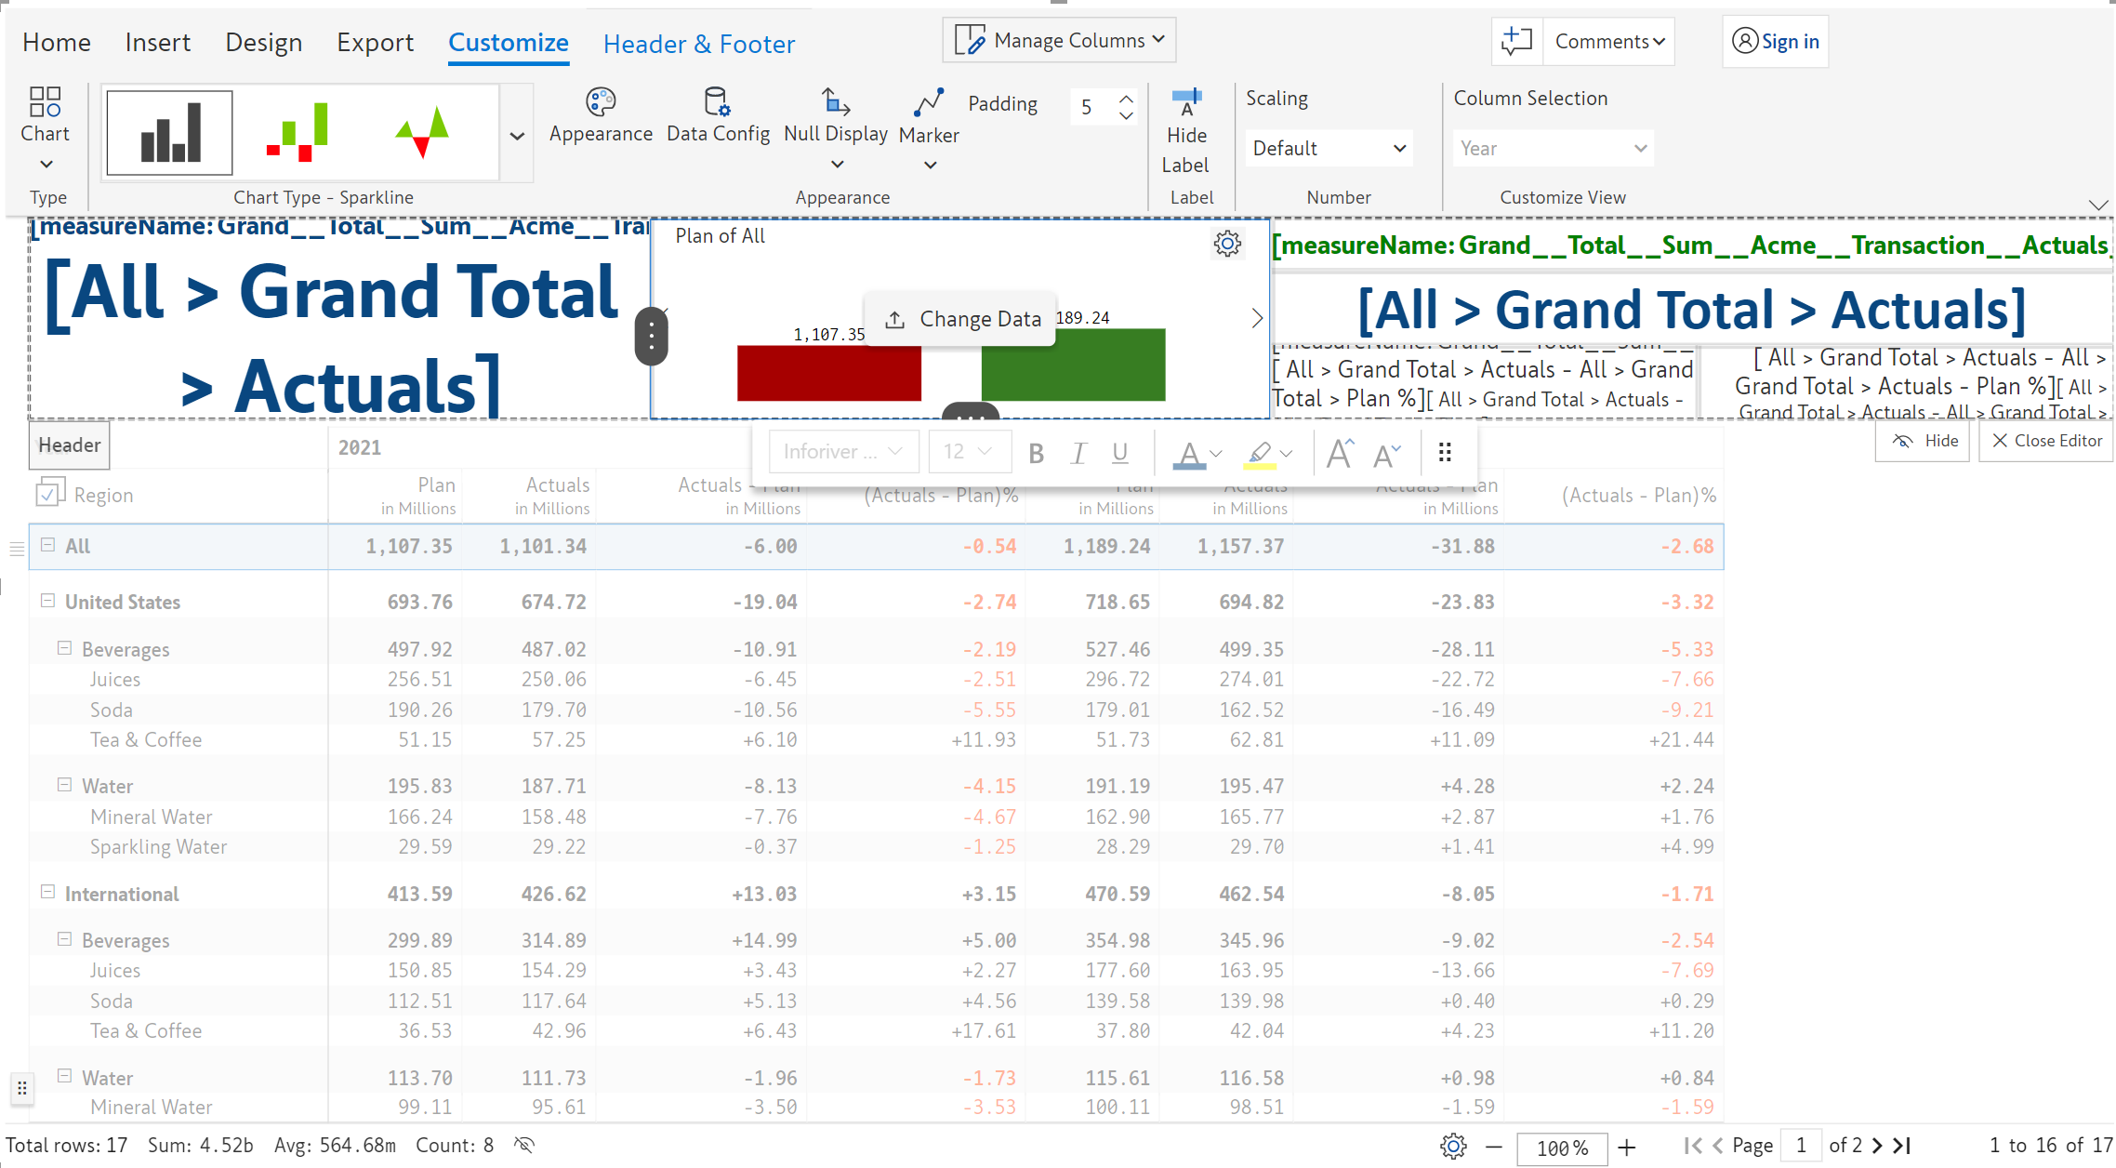Toggle the Region header checkbox

[x=49, y=494]
